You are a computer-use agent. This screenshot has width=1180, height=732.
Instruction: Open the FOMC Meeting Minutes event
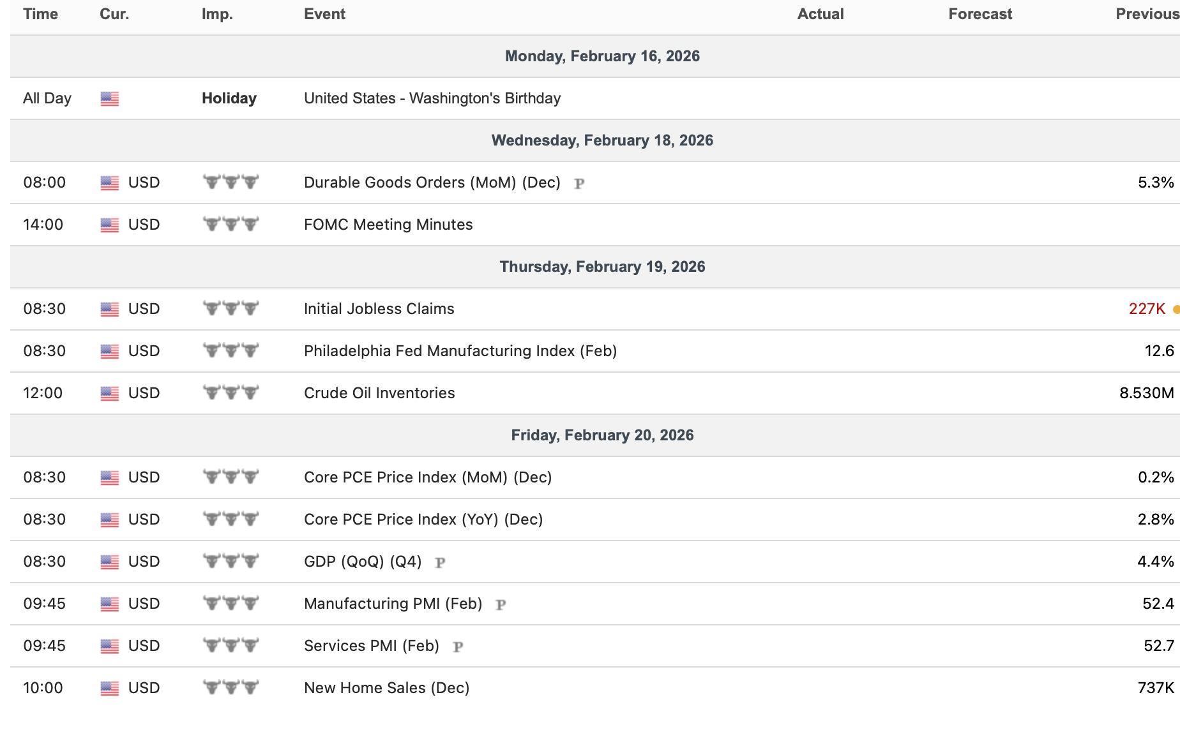[x=388, y=225]
